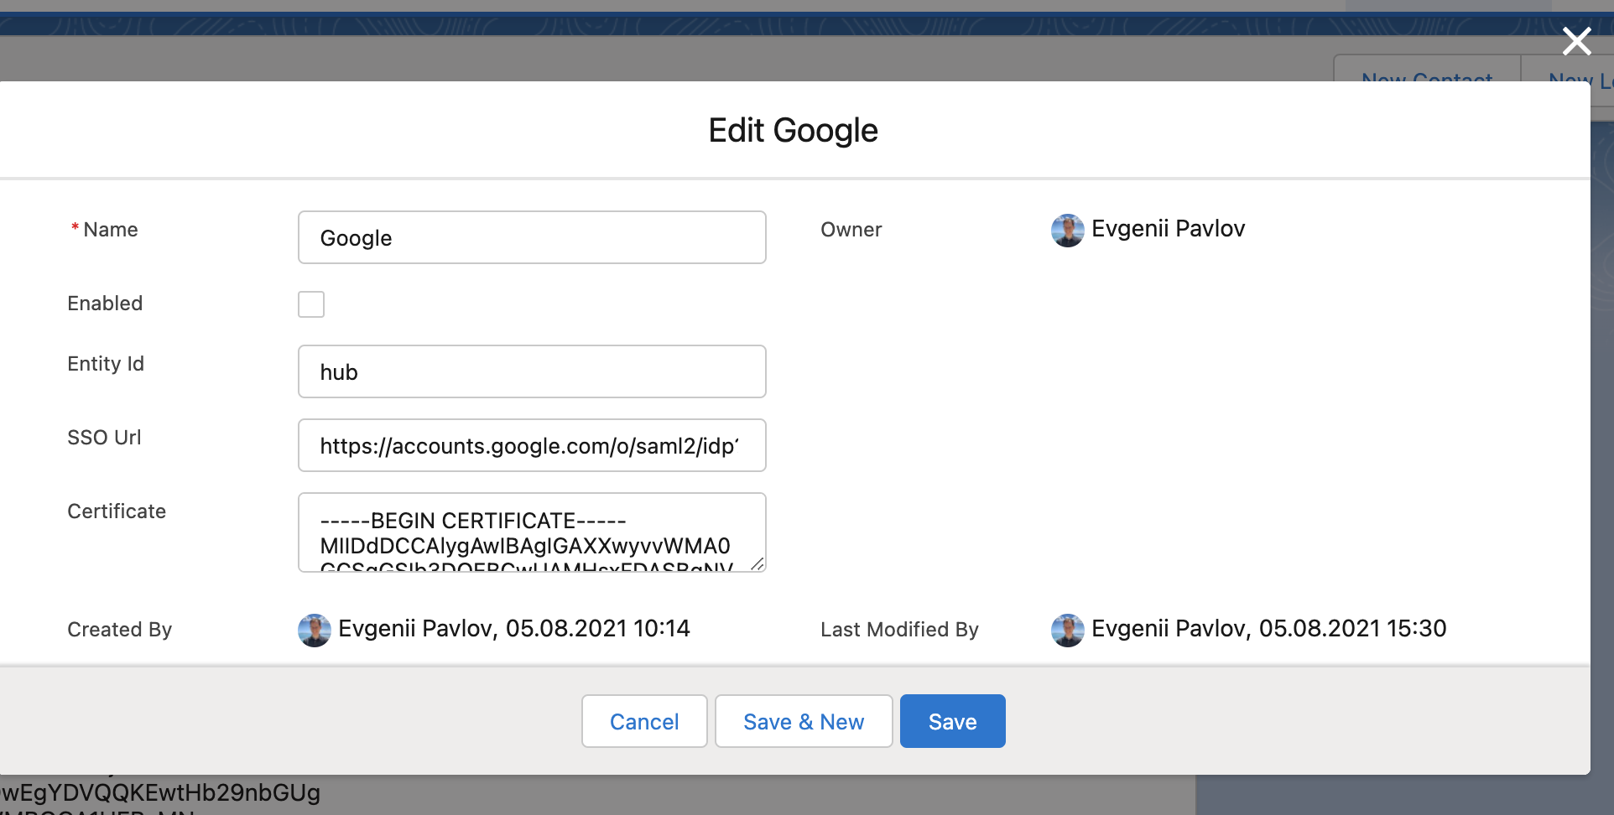The height and width of the screenshot is (815, 1614).
Task: Click into the Entity Id field
Action: tap(532, 372)
